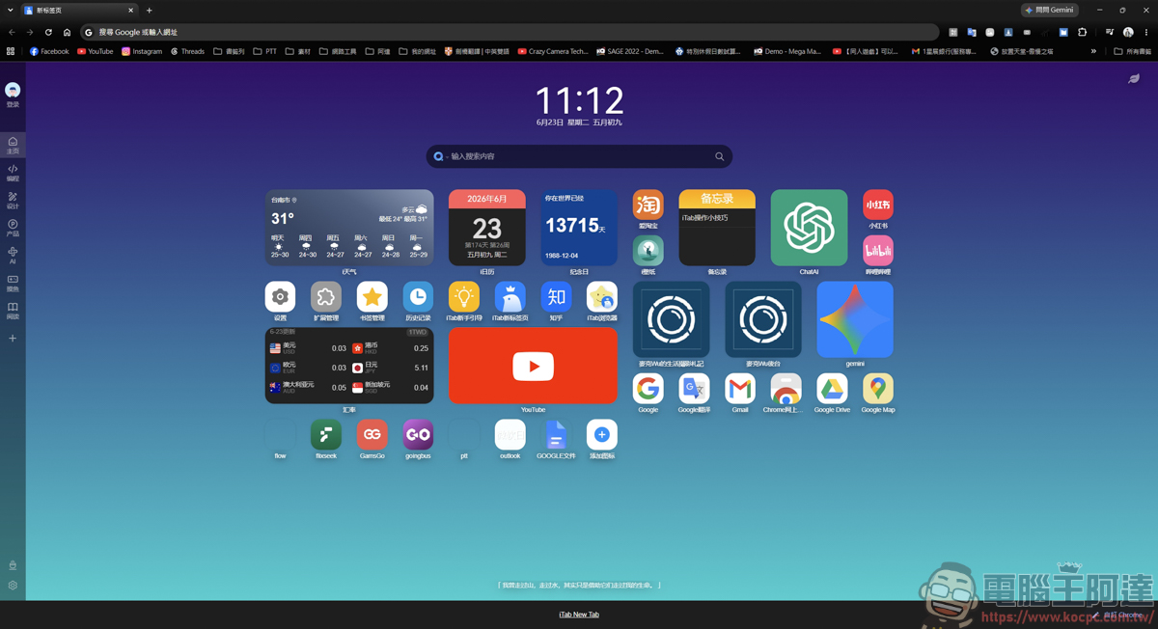Open the Instagram bookmark
The width and height of the screenshot is (1158, 629).
tap(142, 51)
